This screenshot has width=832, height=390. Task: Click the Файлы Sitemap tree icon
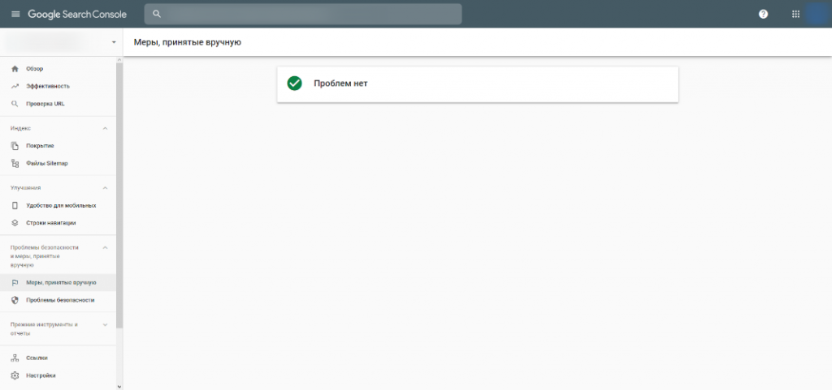click(15, 164)
